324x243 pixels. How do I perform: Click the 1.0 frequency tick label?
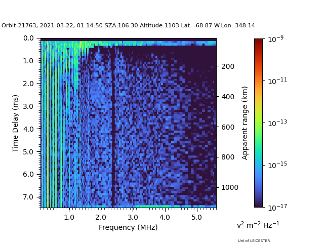click(x=69, y=217)
